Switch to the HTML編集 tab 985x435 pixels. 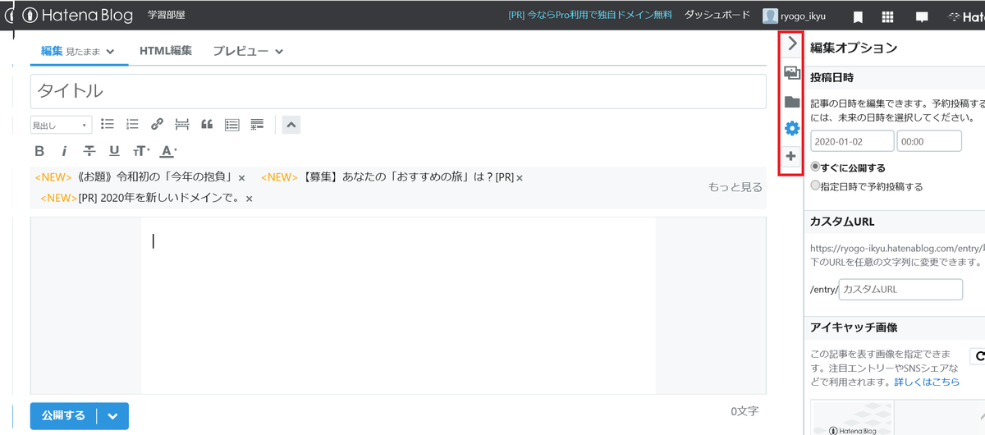(x=166, y=51)
